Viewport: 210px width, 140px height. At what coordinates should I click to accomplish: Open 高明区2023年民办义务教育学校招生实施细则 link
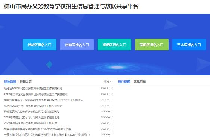33,106
